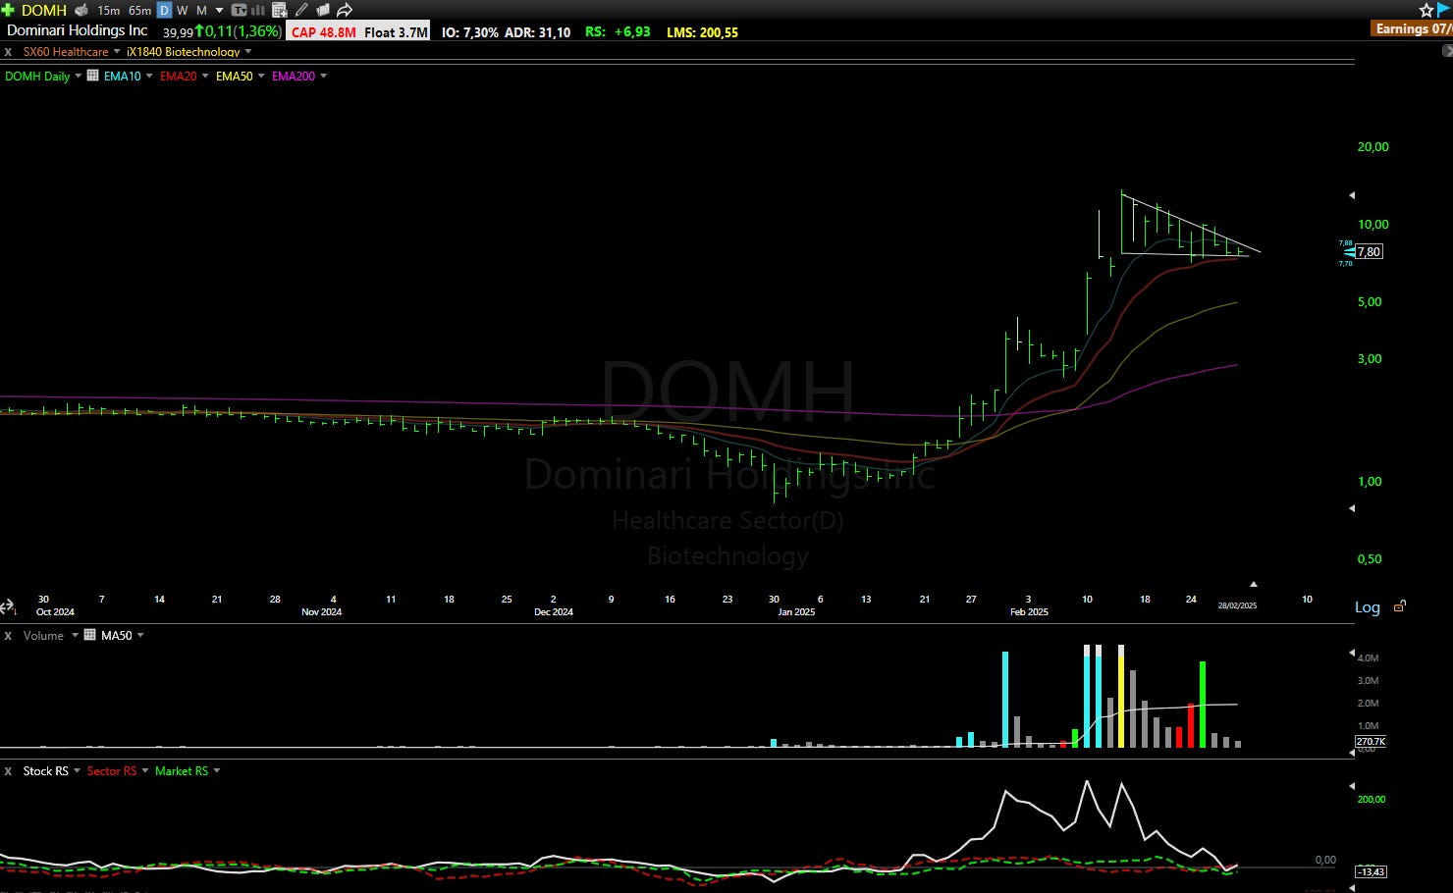Toggle the Log scale button
The height and width of the screenshot is (893, 1453).
pyautogui.click(x=1368, y=607)
